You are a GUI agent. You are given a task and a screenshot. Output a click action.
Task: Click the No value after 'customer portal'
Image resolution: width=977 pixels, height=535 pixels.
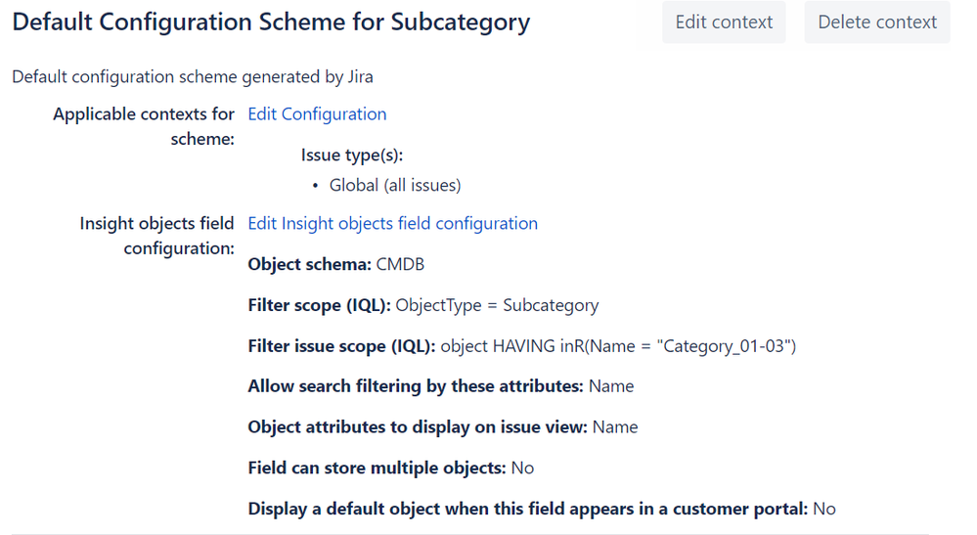click(x=824, y=510)
